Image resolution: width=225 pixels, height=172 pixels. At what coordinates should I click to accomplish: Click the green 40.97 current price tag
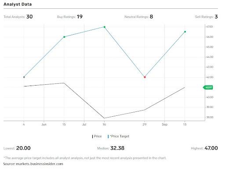point(208,87)
